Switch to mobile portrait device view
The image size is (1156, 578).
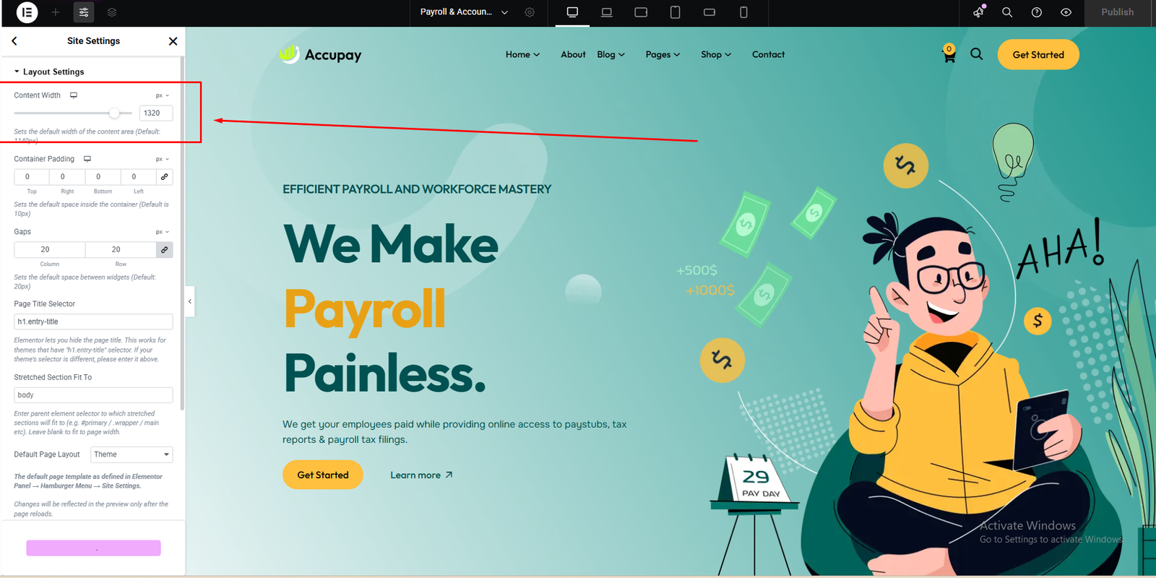click(743, 12)
